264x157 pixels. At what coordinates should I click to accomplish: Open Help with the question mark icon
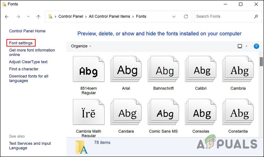pyautogui.click(x=256, y=46)
